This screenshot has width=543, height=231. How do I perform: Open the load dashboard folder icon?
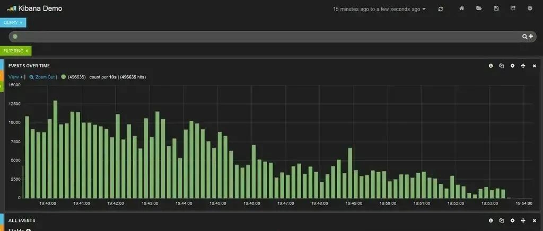[479, 8]
